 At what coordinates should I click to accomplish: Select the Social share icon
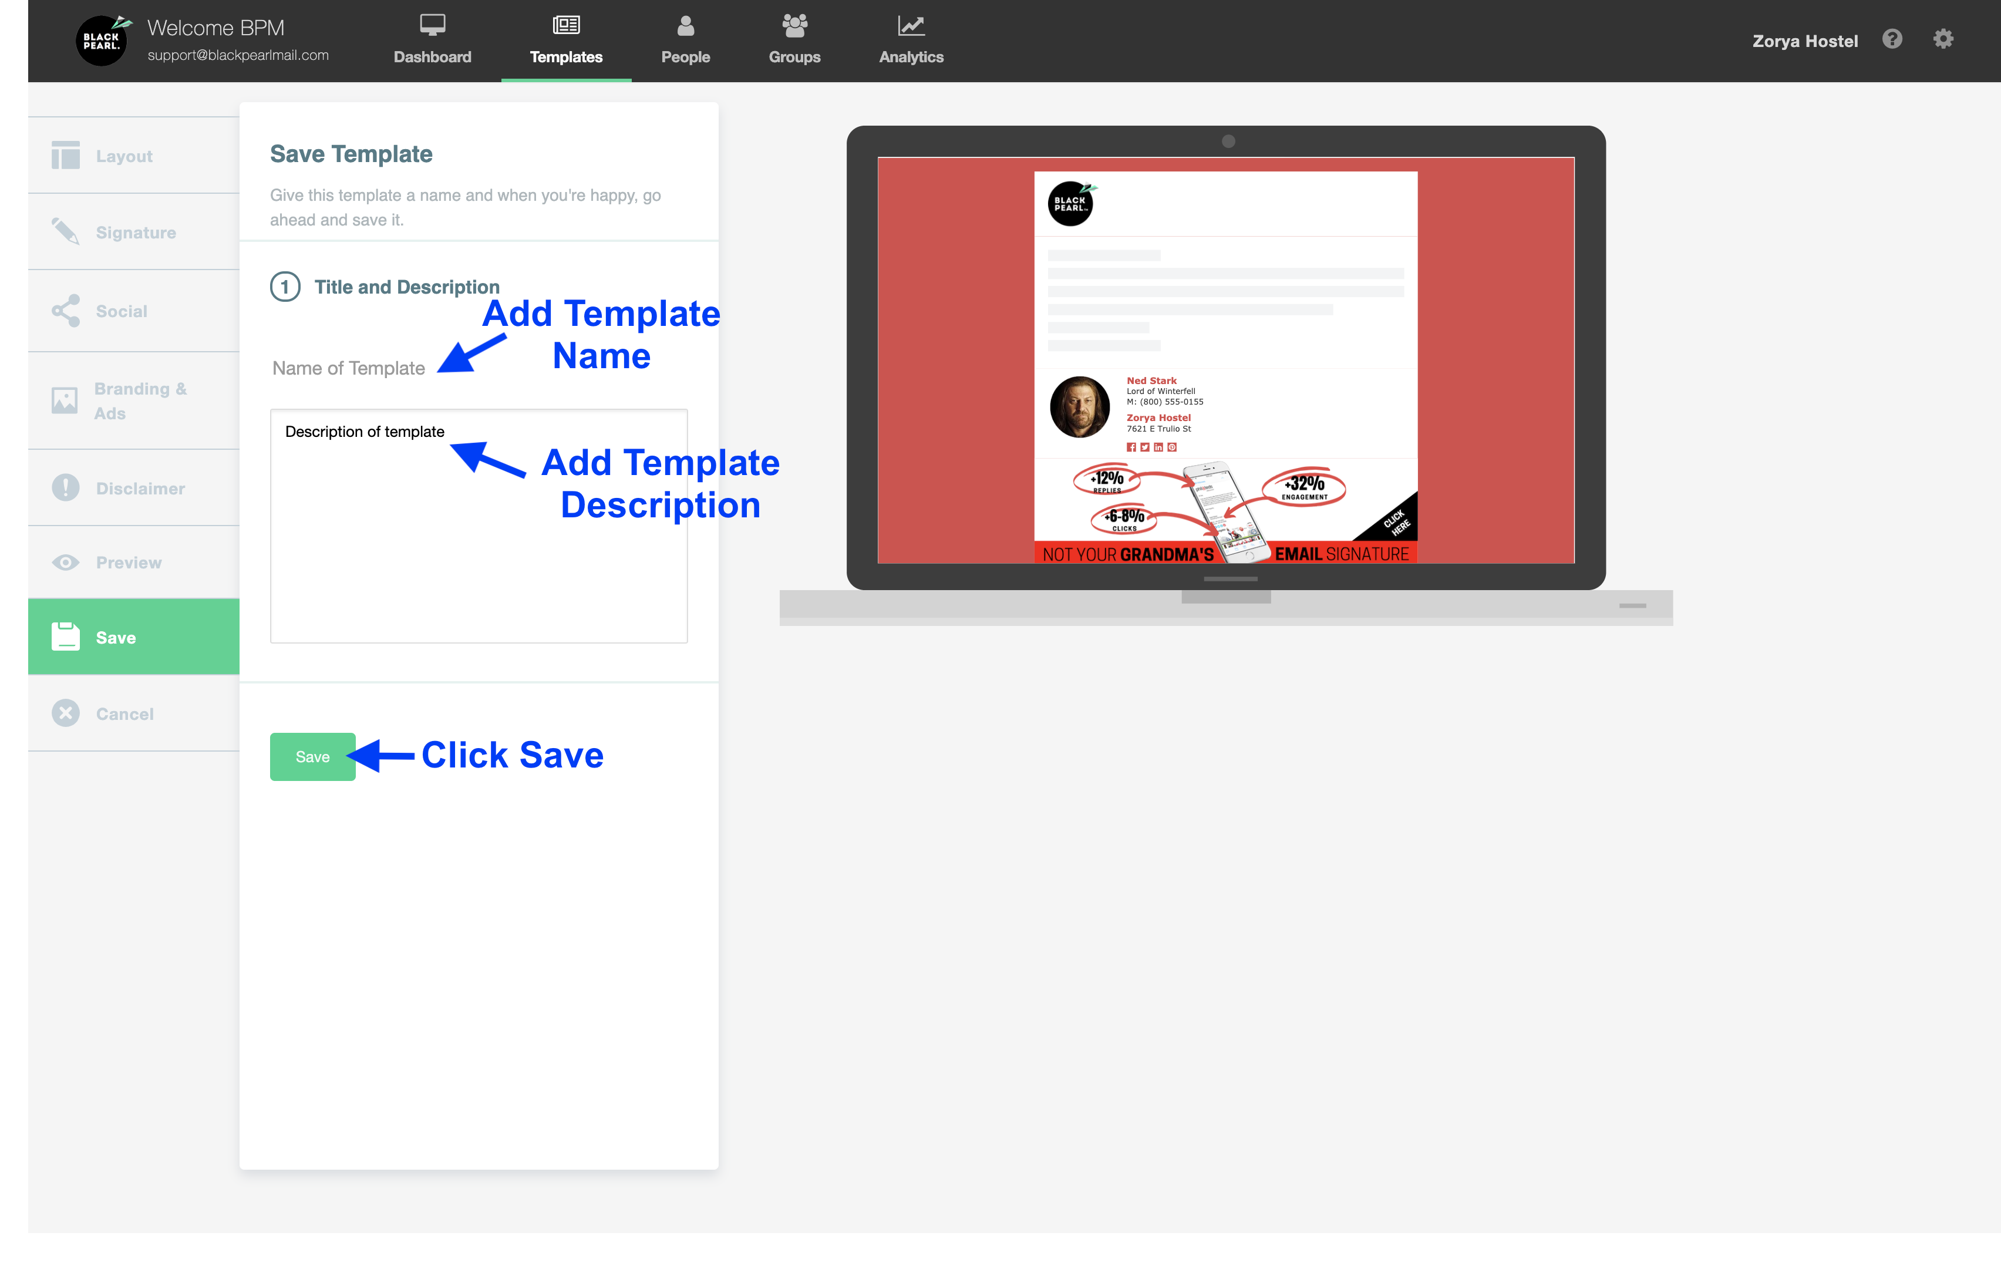coord(66,311)
